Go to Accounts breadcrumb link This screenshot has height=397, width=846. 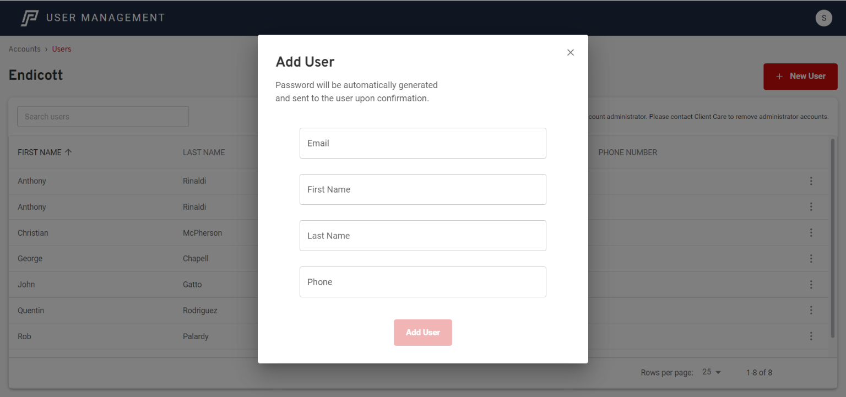point(24,49)
